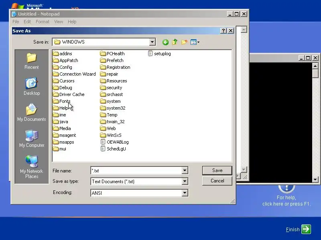Select the Debug folder

pos(63,88)
